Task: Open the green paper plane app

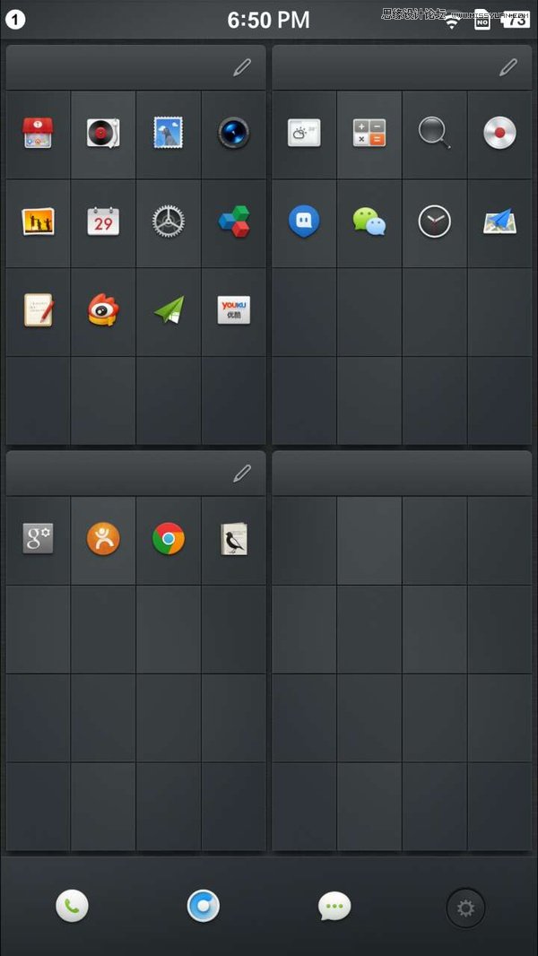Action: (x=169, y=309)
